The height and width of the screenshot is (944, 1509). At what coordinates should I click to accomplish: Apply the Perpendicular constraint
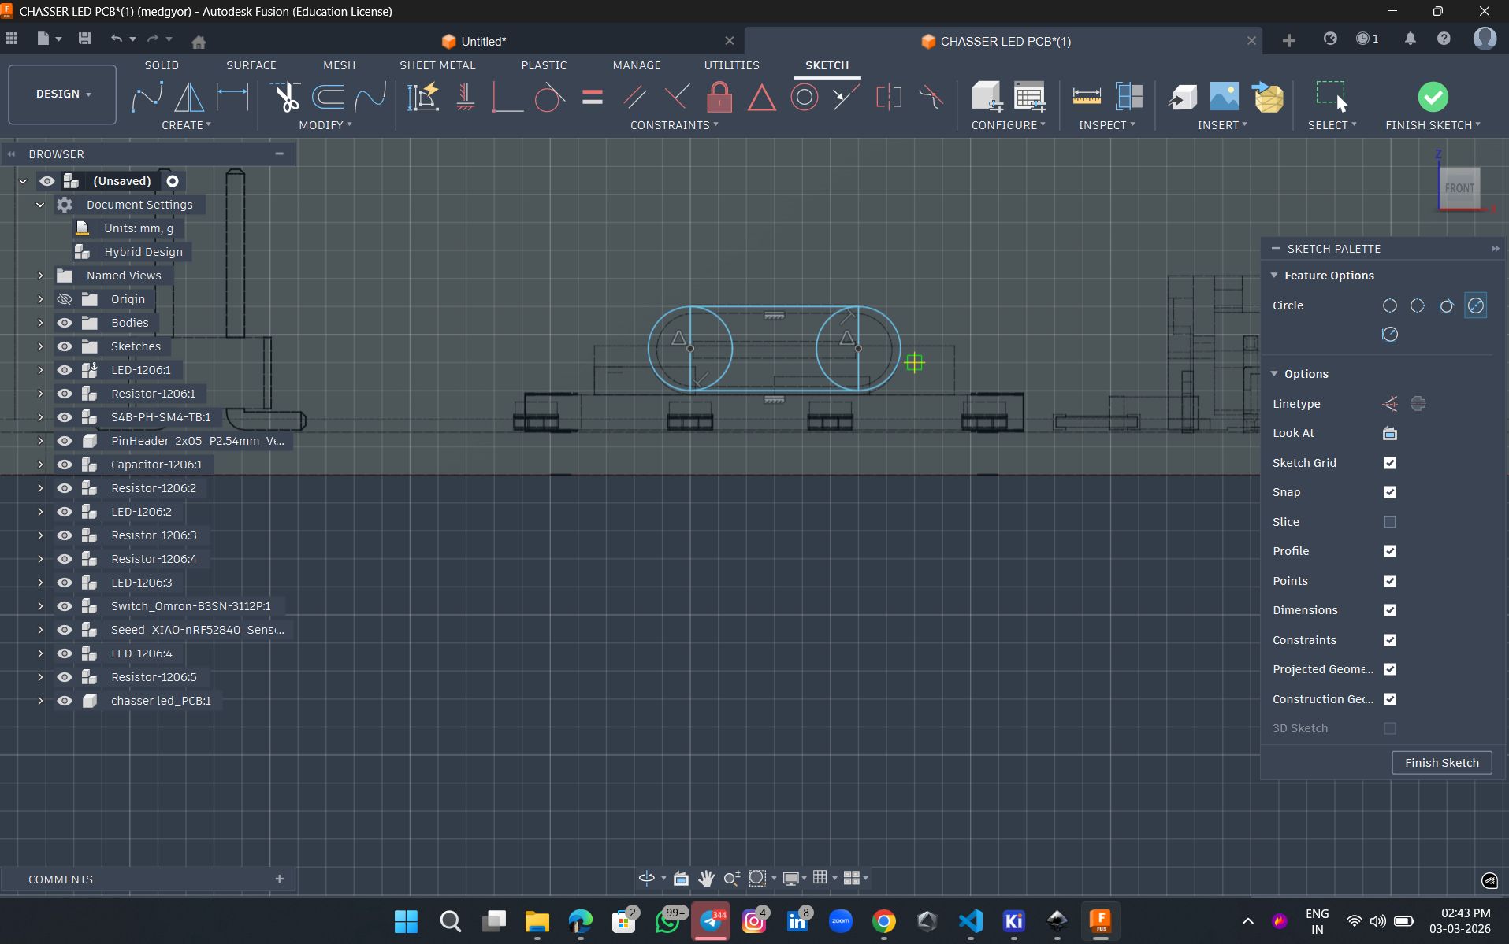click(x=676, y=97)
